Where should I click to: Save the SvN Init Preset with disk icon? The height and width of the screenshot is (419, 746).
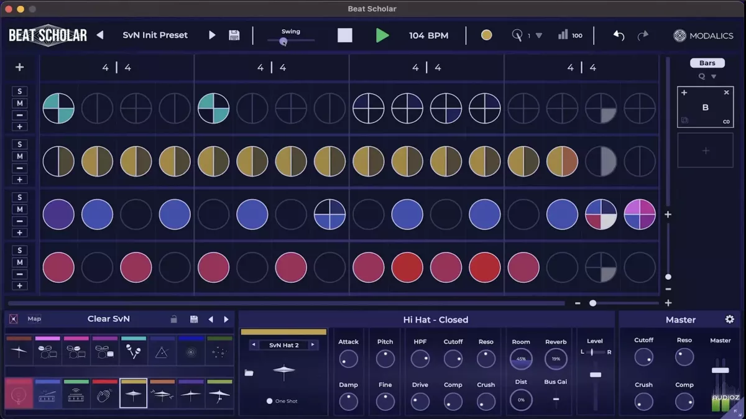pyautogui.click(x=234, y=35)
